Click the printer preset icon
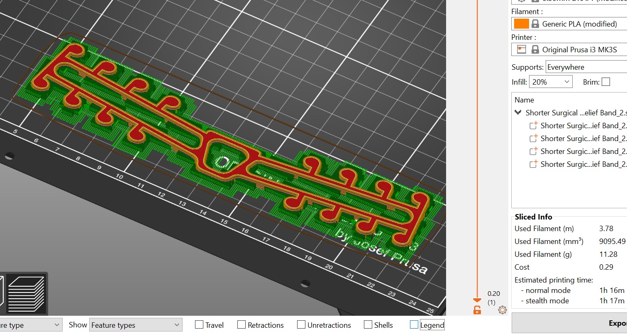The width and height of the screenshot is (627, 334). pyautogui.click(x=522, y=50)
